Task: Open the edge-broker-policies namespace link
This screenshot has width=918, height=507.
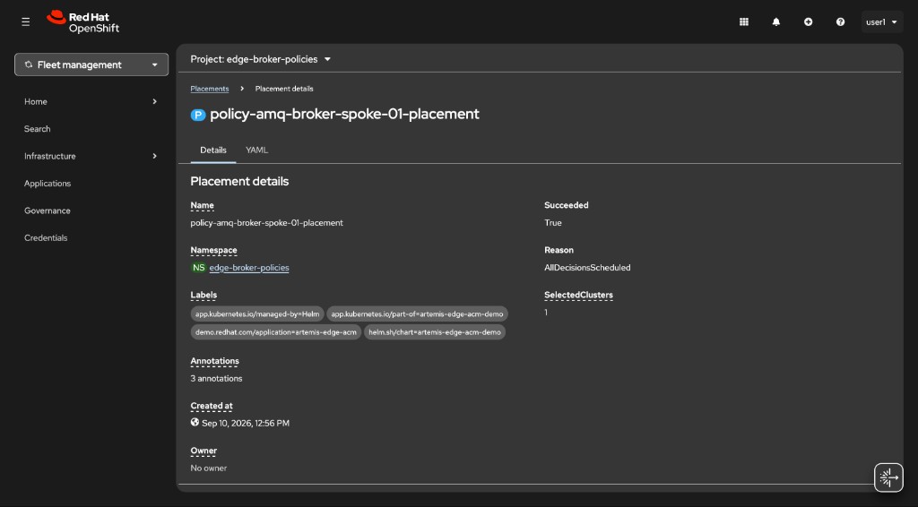Action: pos(249,267)
